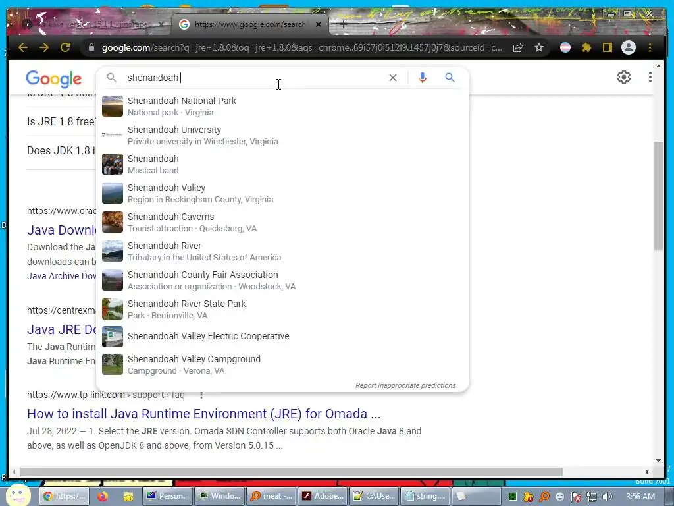Open the Java Archive Downloads sitelink

click(x=62, y=276)
